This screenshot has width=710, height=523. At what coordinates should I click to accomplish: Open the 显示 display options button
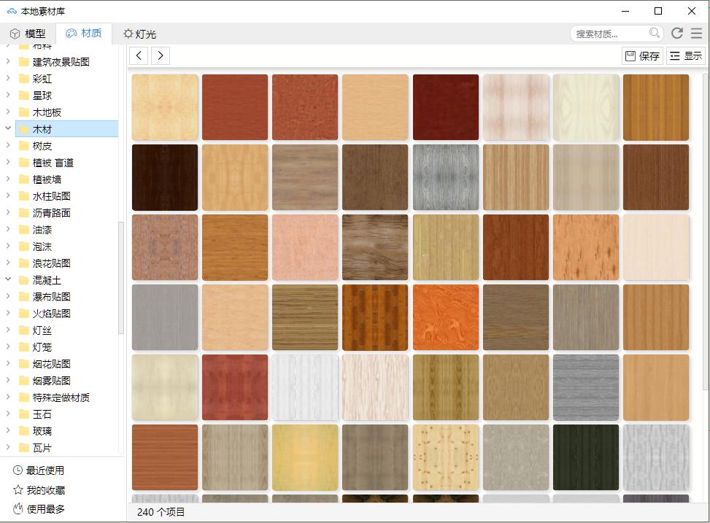coord(685,55)
